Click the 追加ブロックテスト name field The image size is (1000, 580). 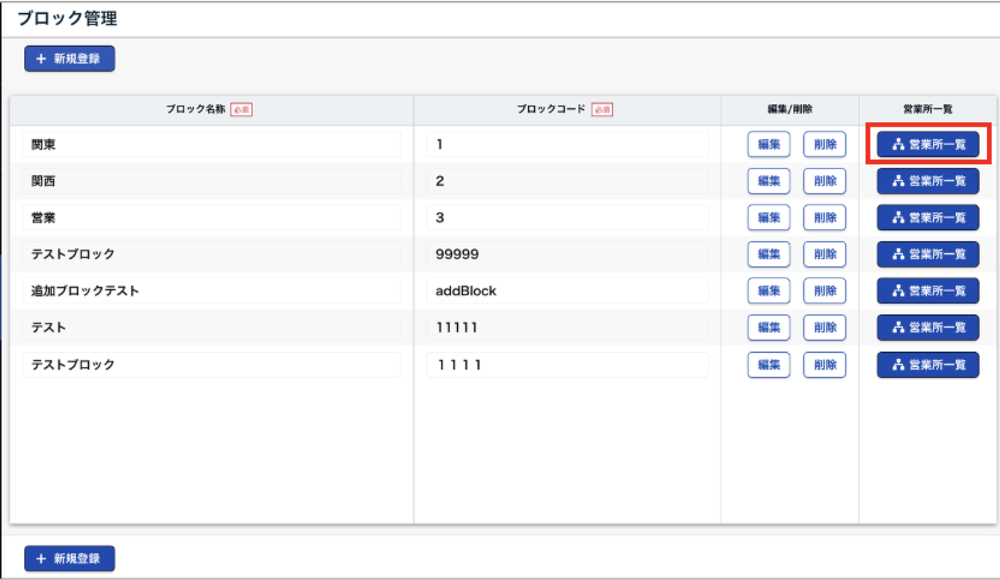212,291
